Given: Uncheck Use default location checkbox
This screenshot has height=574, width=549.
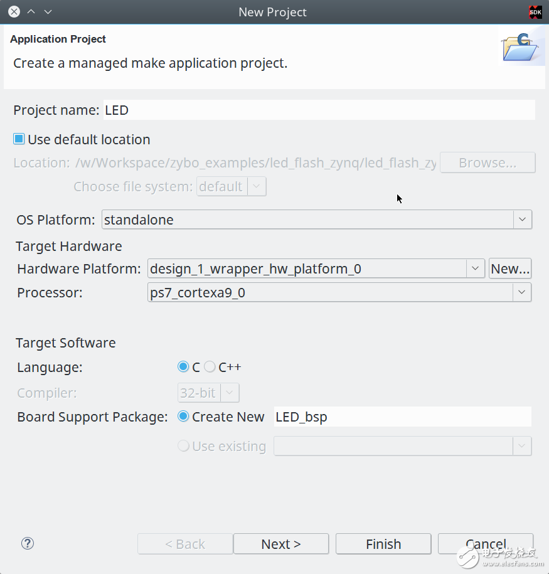Looking at the screenshot, I should tap(19, 139).
